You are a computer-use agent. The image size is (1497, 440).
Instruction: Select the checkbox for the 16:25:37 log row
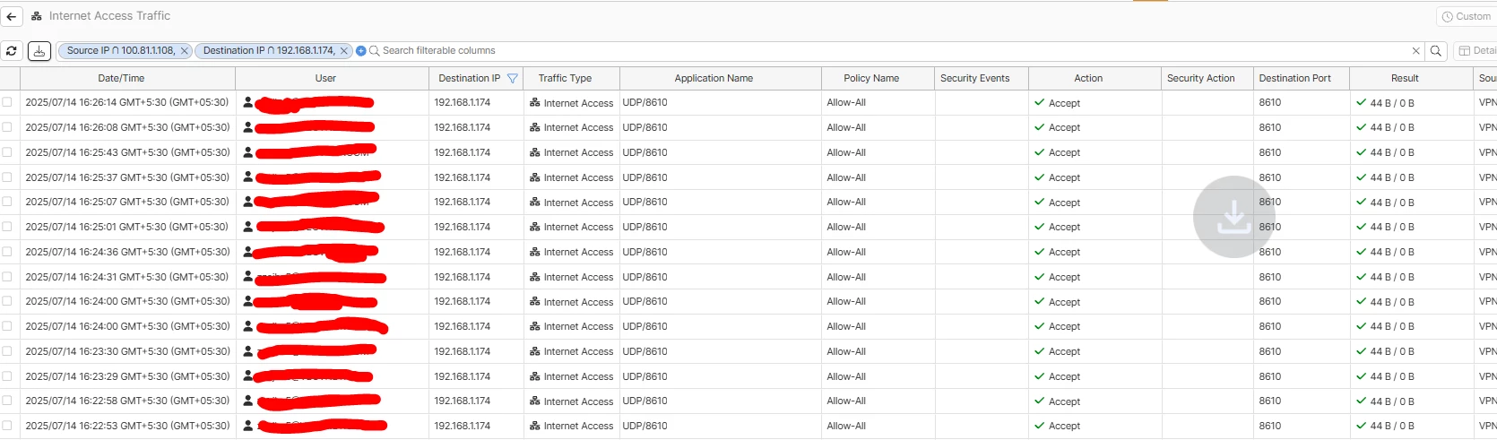(7, 177)
